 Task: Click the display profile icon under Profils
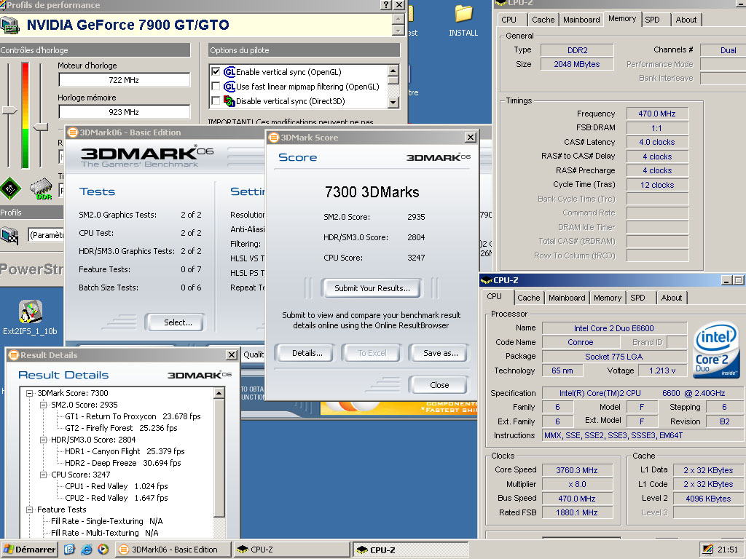pyautogui.click(x=9, y=235)
